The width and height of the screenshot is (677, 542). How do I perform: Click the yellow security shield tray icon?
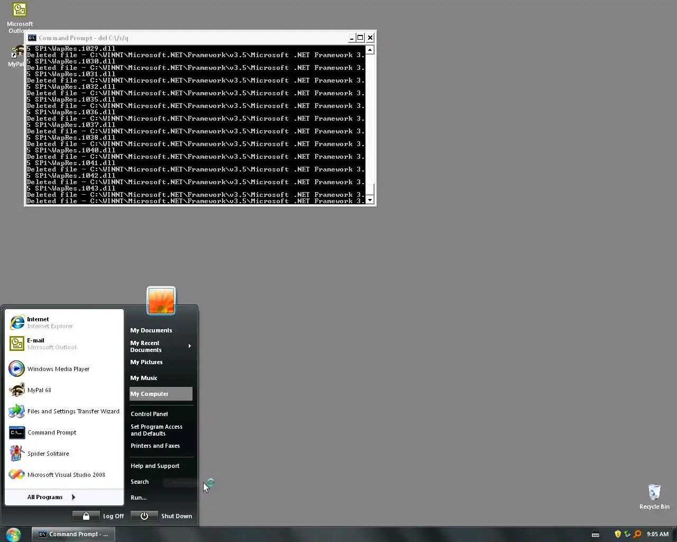(x=618, y=534)
